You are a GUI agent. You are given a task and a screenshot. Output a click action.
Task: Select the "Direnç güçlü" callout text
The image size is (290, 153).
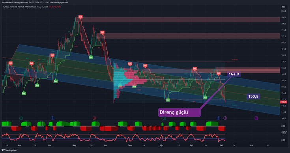174,112
